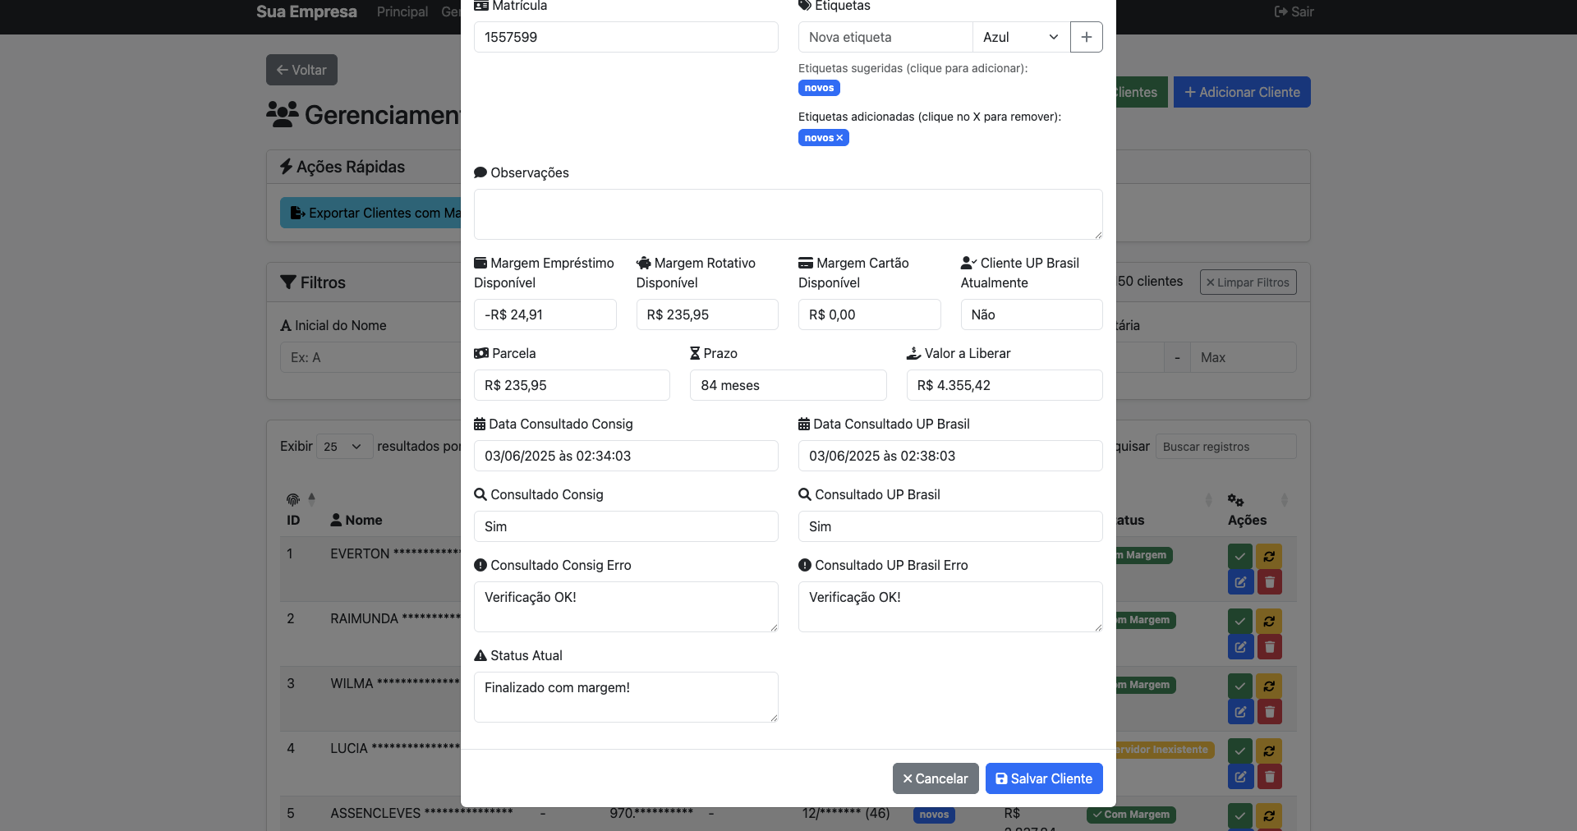Click into the Observações text area
Screen dimensions: 1577x831
tap(788, 214)
